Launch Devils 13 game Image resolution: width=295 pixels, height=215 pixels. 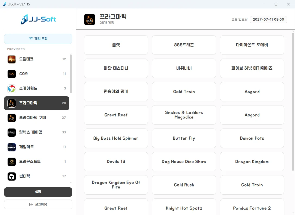coord(116,162)
